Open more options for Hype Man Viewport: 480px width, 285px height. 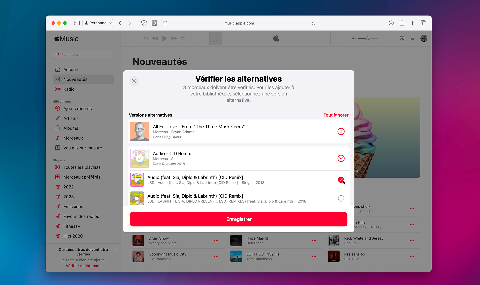314,241
